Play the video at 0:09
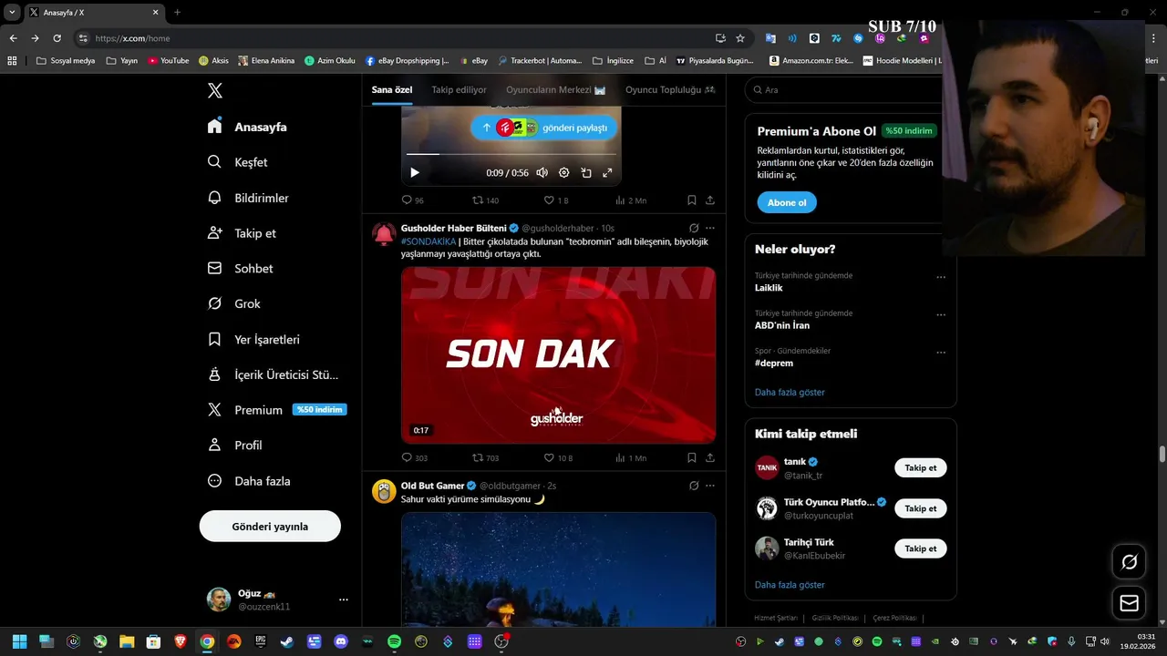This screenshot has height=656, width=1167. pyautogui.click(x=415, y=173)
